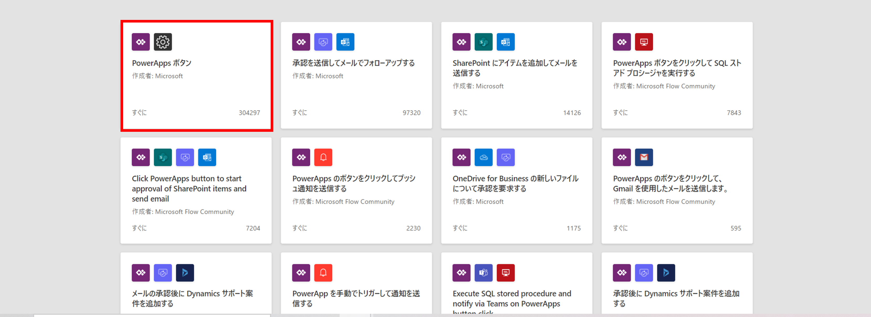The image size is (871, 317).
Task: Click notification bell icon on プッシュ通知を送信する card
Action: 323,157
